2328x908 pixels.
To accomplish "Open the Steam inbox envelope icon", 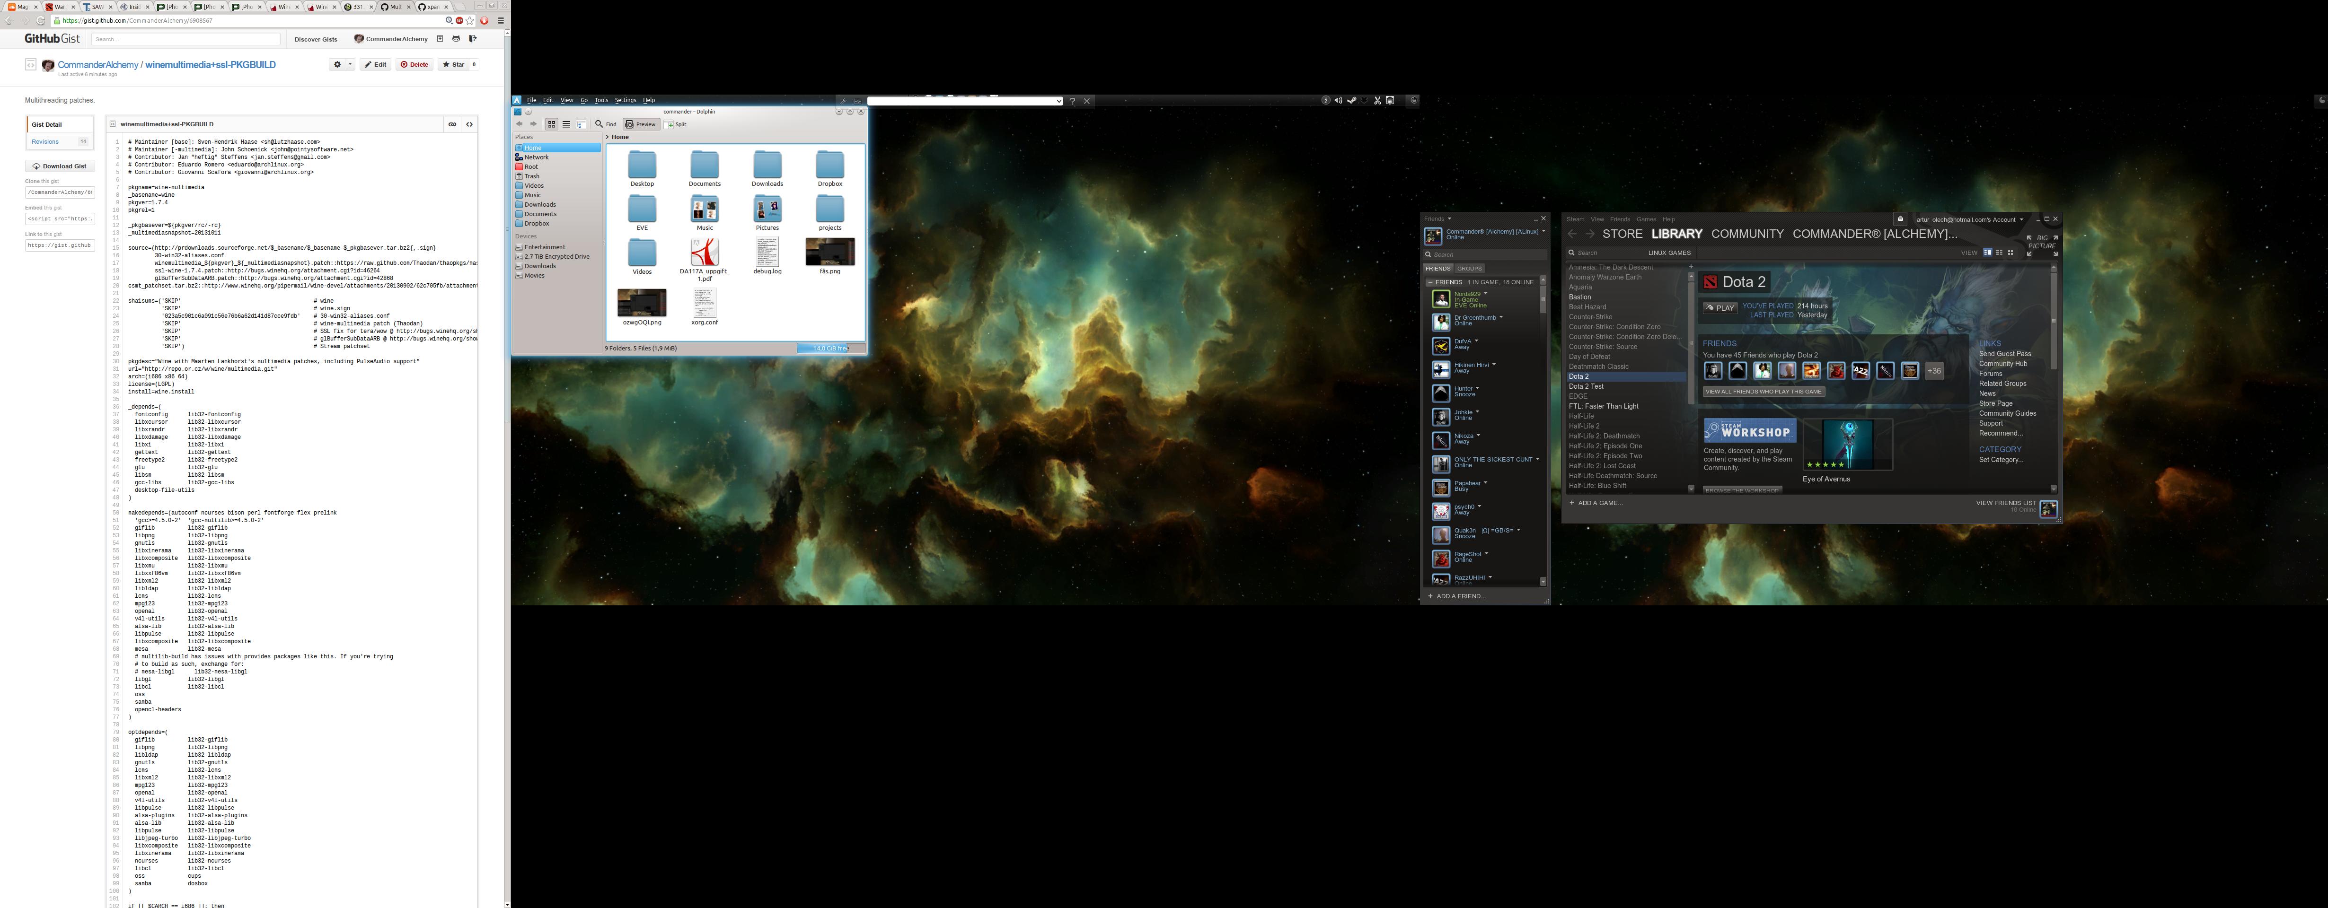I will tap(1901, 219).
